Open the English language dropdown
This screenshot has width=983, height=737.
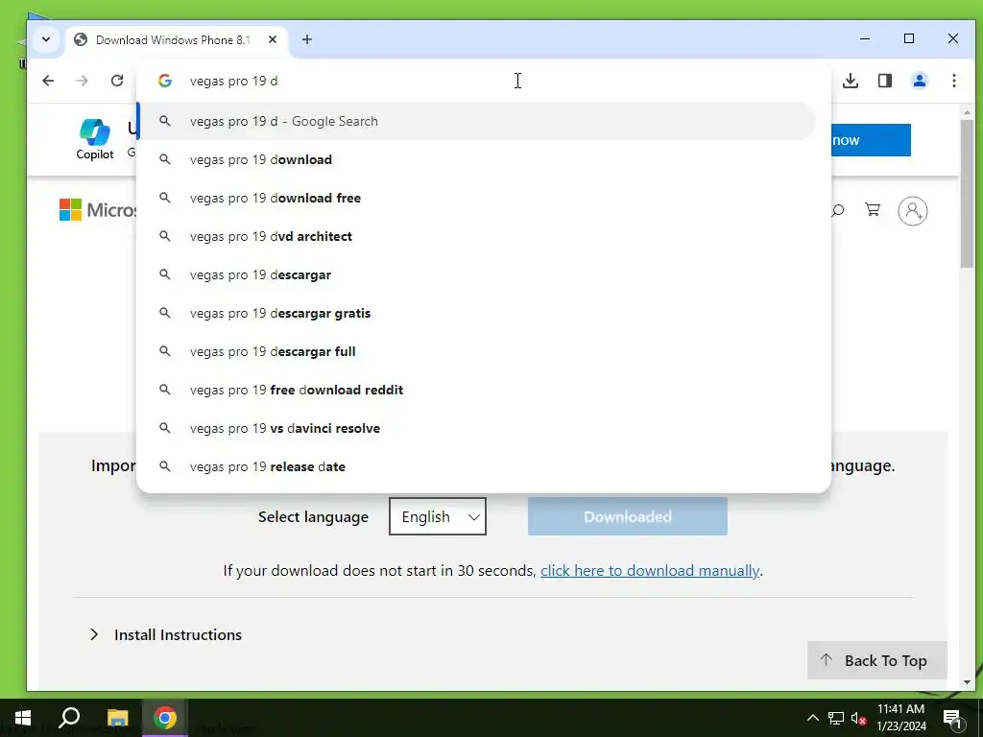click(x=438, y=516)
